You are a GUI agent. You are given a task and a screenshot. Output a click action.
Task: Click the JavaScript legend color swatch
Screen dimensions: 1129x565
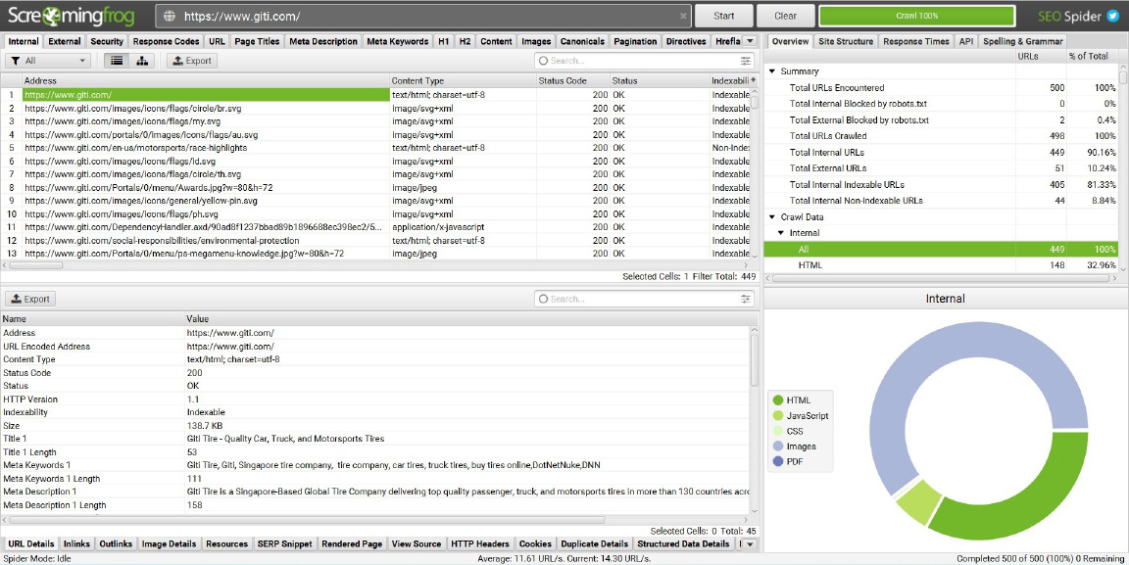(x=777, y=415)
